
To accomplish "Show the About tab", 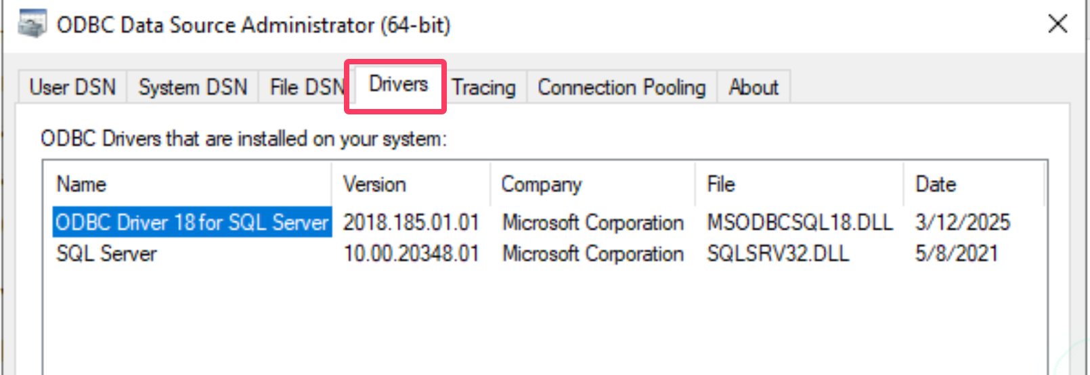I will [754, 87].
